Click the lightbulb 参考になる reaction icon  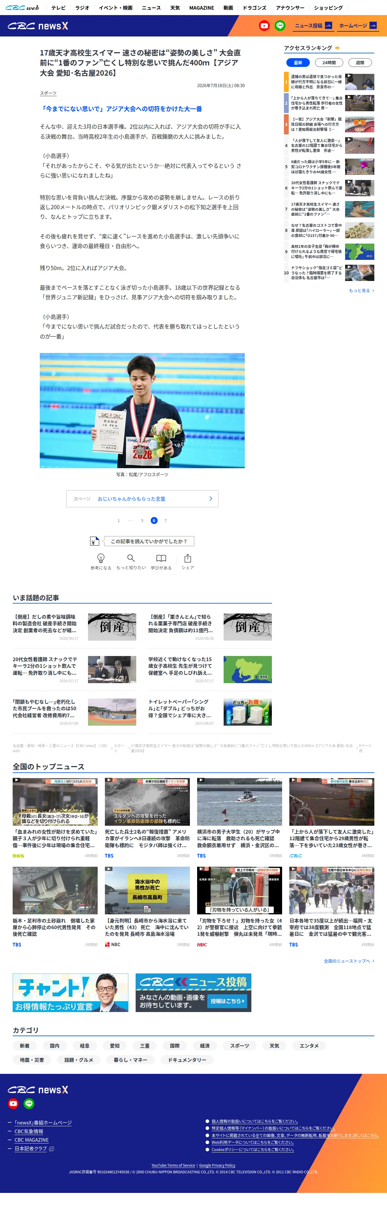(101, 558)
